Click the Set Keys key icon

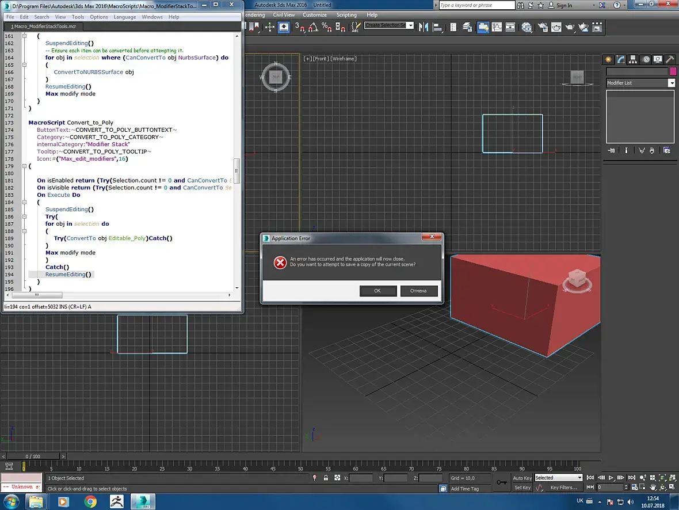[x=502, y=482]
